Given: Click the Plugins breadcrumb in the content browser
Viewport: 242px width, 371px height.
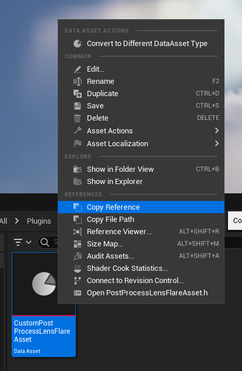Looking at the screenshot, I should [x=39, y=221].
